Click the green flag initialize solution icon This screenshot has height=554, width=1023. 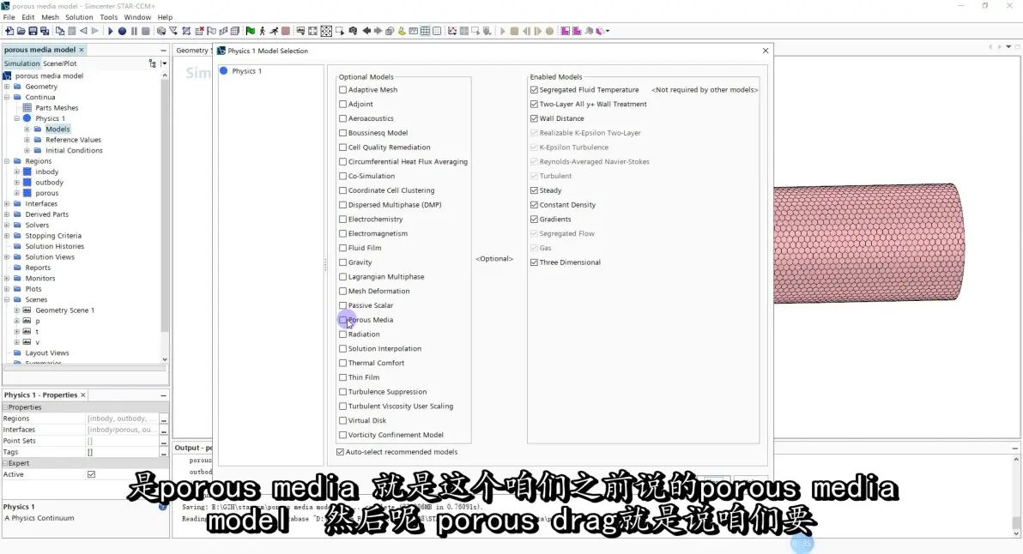pyautogui.click(x=250, y=31)
